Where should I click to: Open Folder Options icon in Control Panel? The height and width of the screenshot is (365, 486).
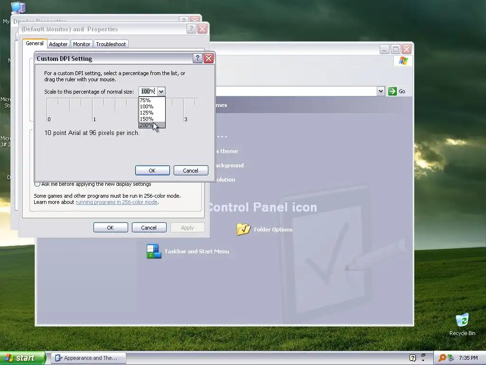tap(243, 229)
